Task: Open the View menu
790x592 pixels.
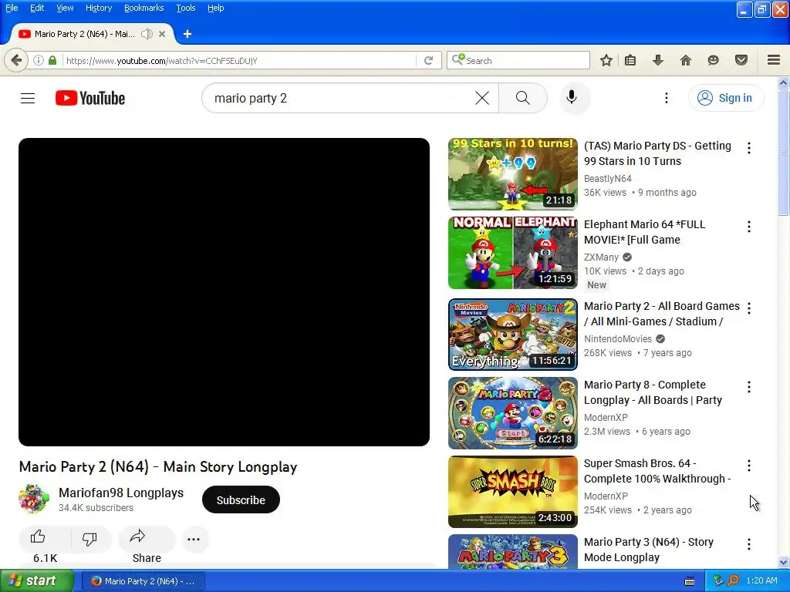Action: 65,8
